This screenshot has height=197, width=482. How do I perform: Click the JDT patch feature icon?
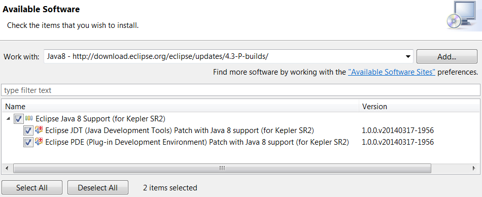[39, 130]
